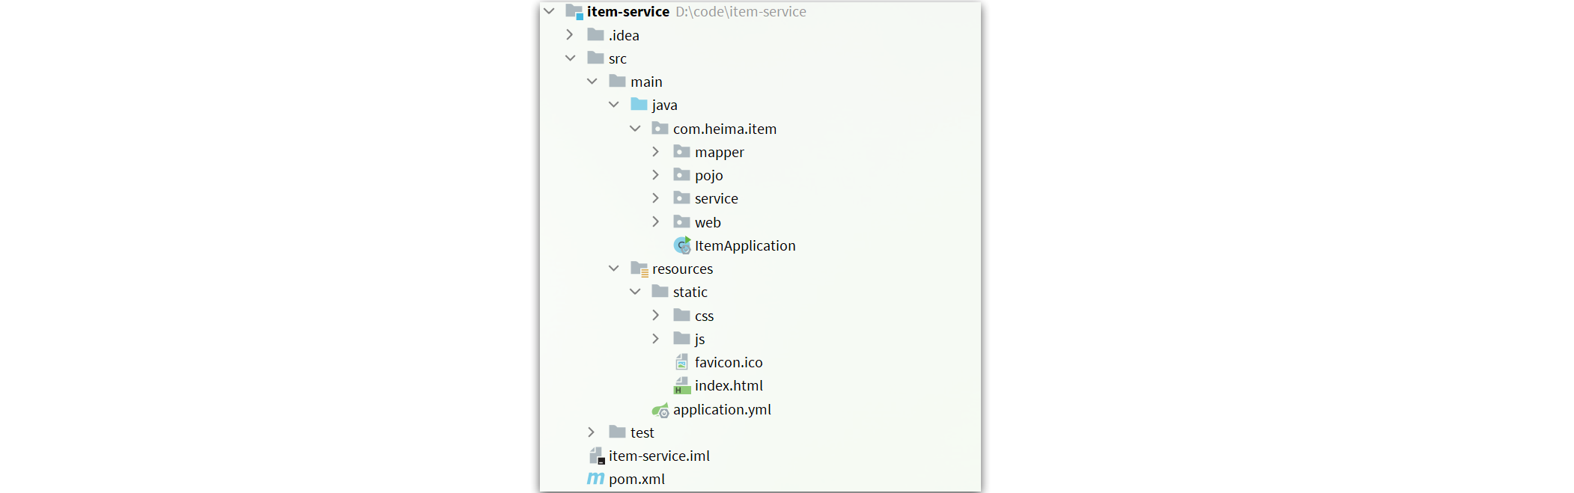The image size is (1574, 493).
Task: Select the com.heima.item package
Action: click(724, 129)
